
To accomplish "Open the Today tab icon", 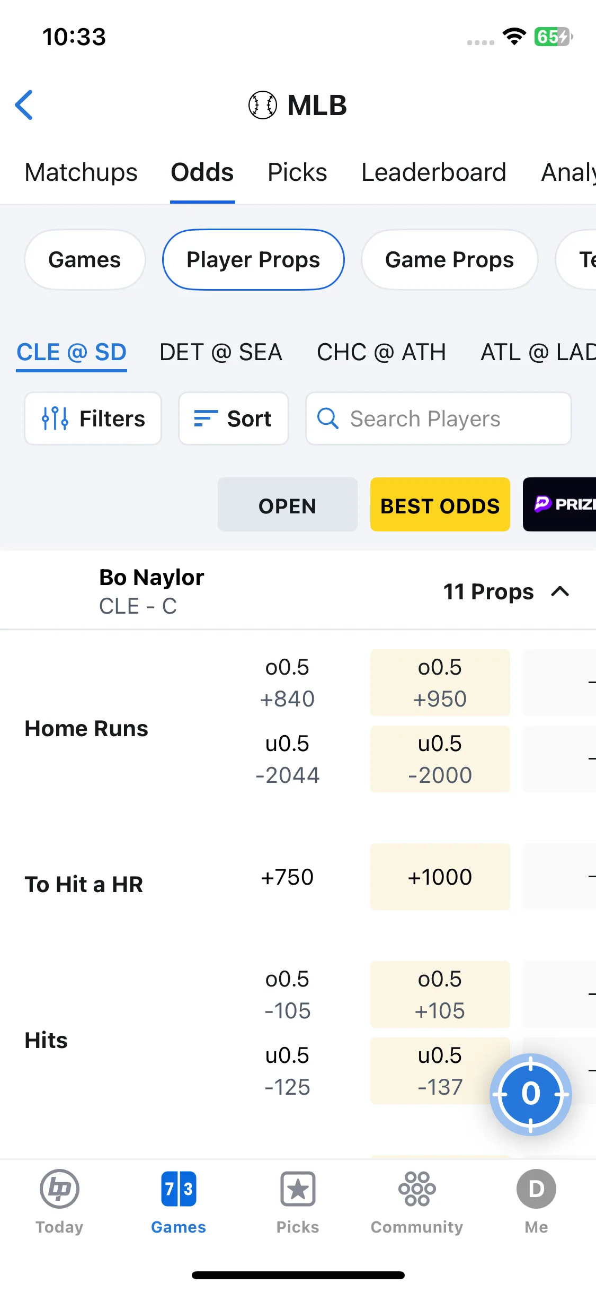I will [x=59, y=1189].
